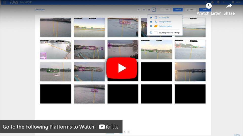Click the Watch Later clock icon

209,6
